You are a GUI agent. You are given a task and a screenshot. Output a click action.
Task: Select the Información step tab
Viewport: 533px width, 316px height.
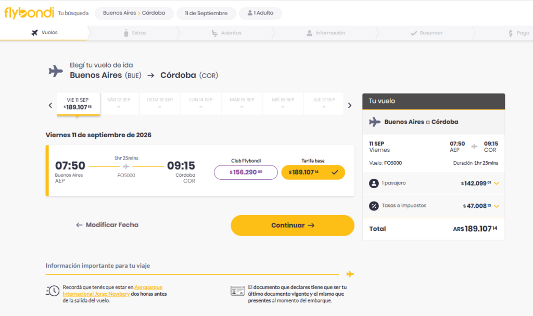point(326,33)
